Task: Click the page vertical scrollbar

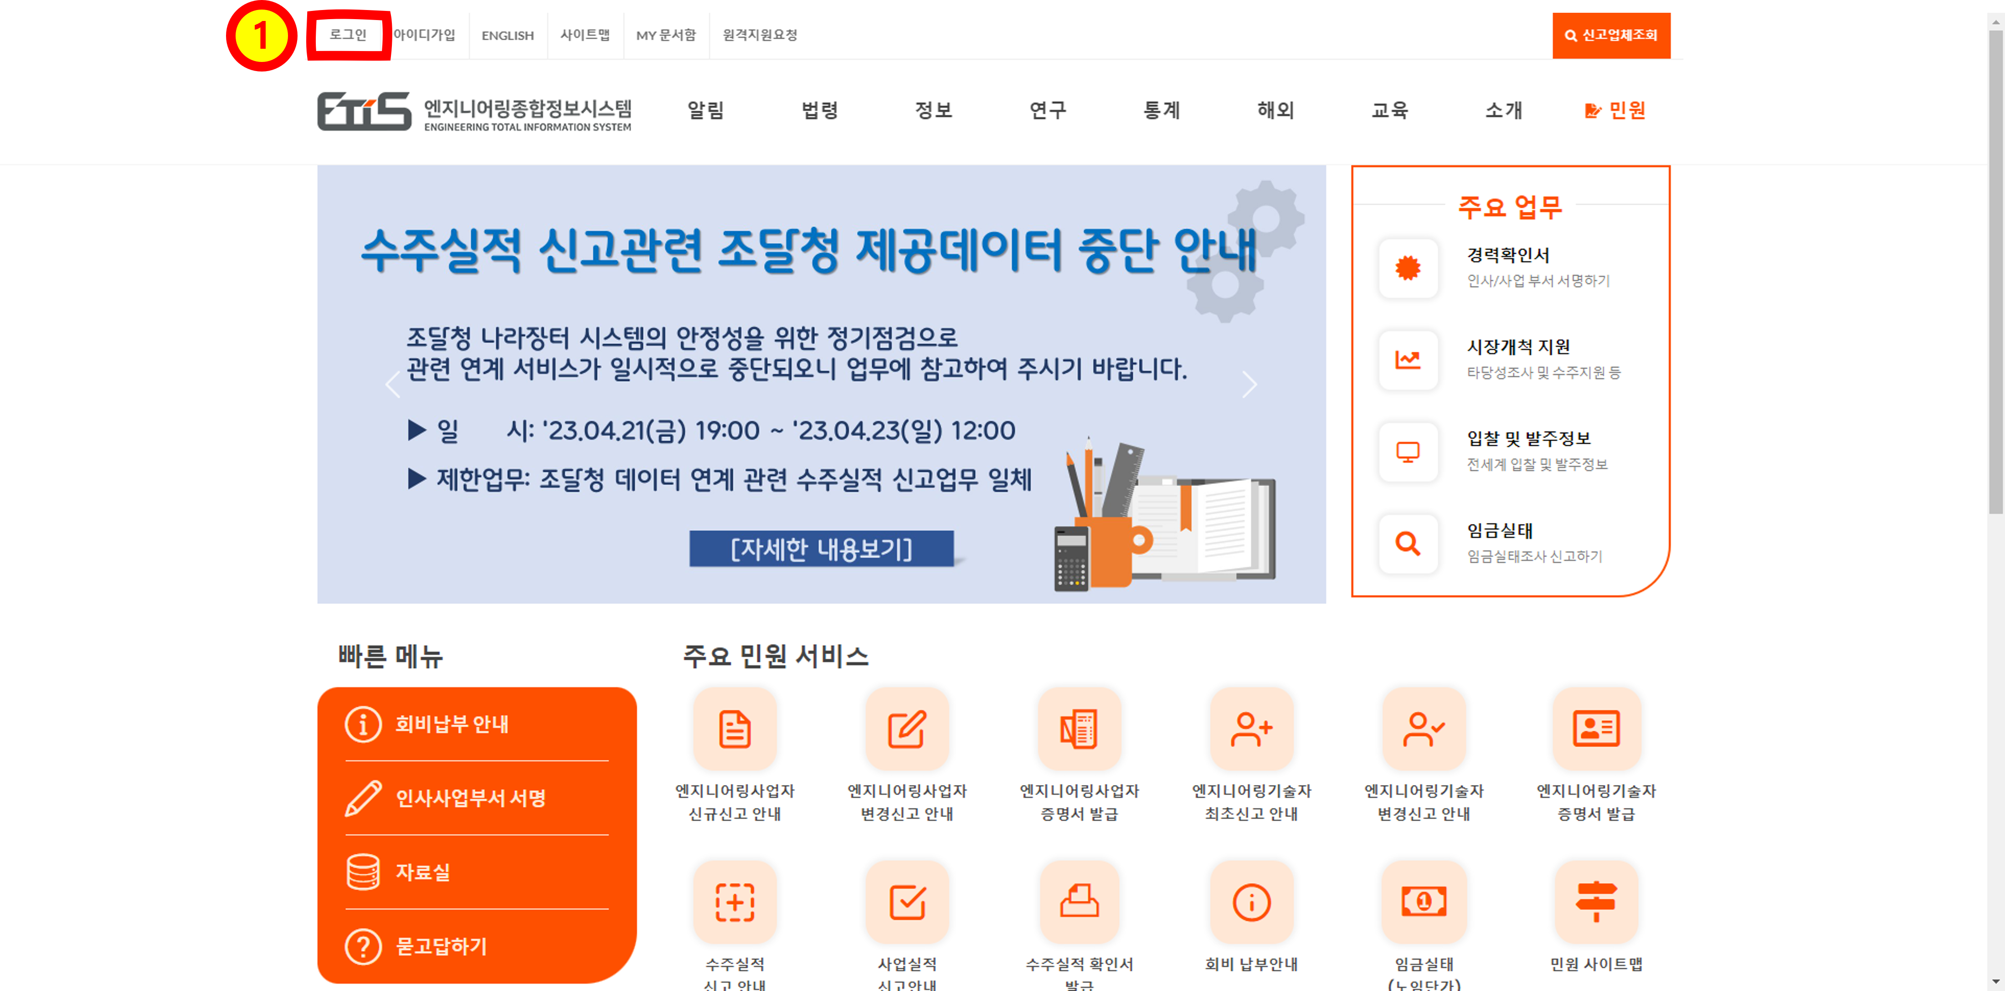Action: 1995,272
